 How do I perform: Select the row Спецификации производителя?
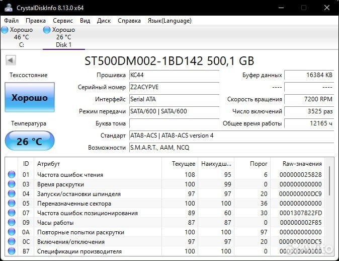(x=165, y=251)
